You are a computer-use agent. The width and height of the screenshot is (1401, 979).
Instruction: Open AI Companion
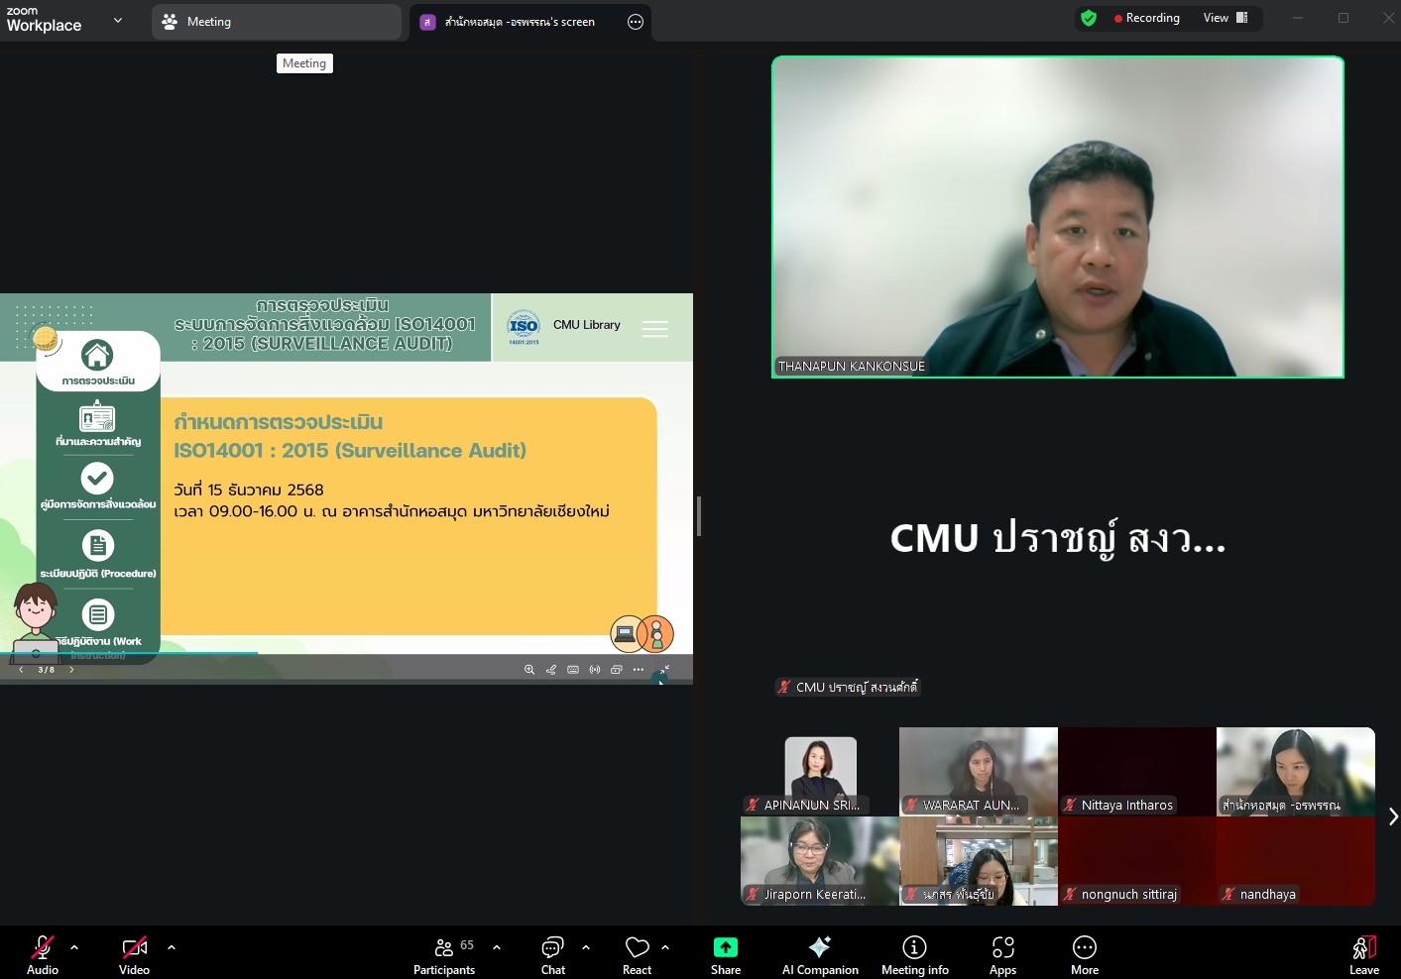tap(820, 954)
